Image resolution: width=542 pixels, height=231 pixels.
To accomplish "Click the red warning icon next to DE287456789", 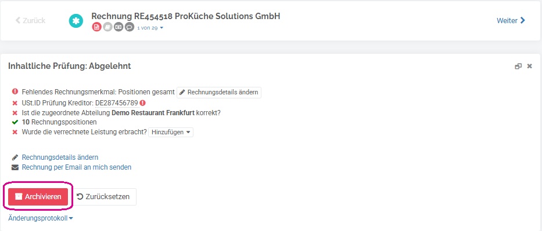I will pos(142,102).
